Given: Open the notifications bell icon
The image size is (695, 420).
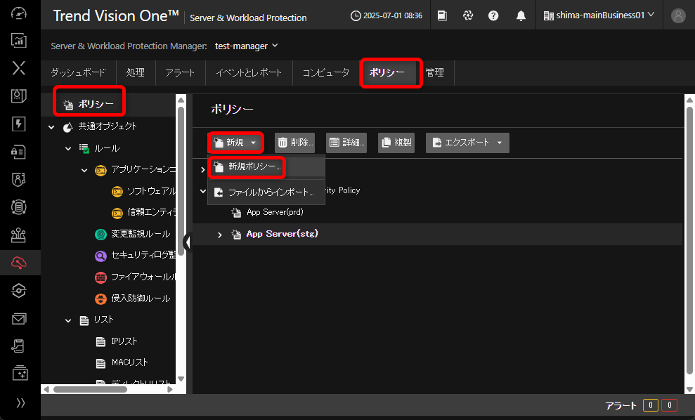Looking at the screenshot, I should point(521,15).
